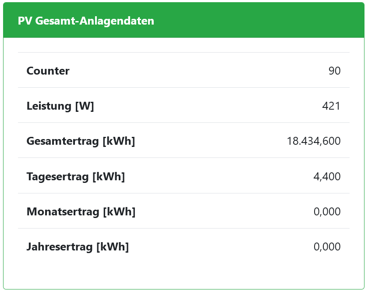Viewport: 368px width, 293px height.
Task: Highlight the Monatsertrag table row
Action: [x=184, y=211]
